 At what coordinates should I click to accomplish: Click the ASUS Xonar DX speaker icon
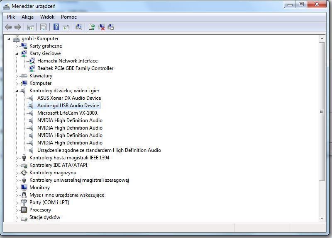[x=31, y=98]
